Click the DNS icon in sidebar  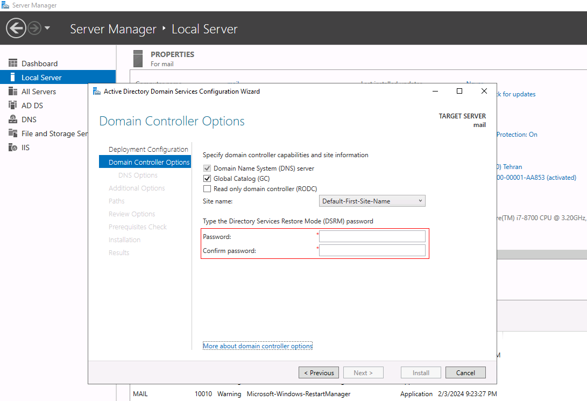[x=13, y=119]
